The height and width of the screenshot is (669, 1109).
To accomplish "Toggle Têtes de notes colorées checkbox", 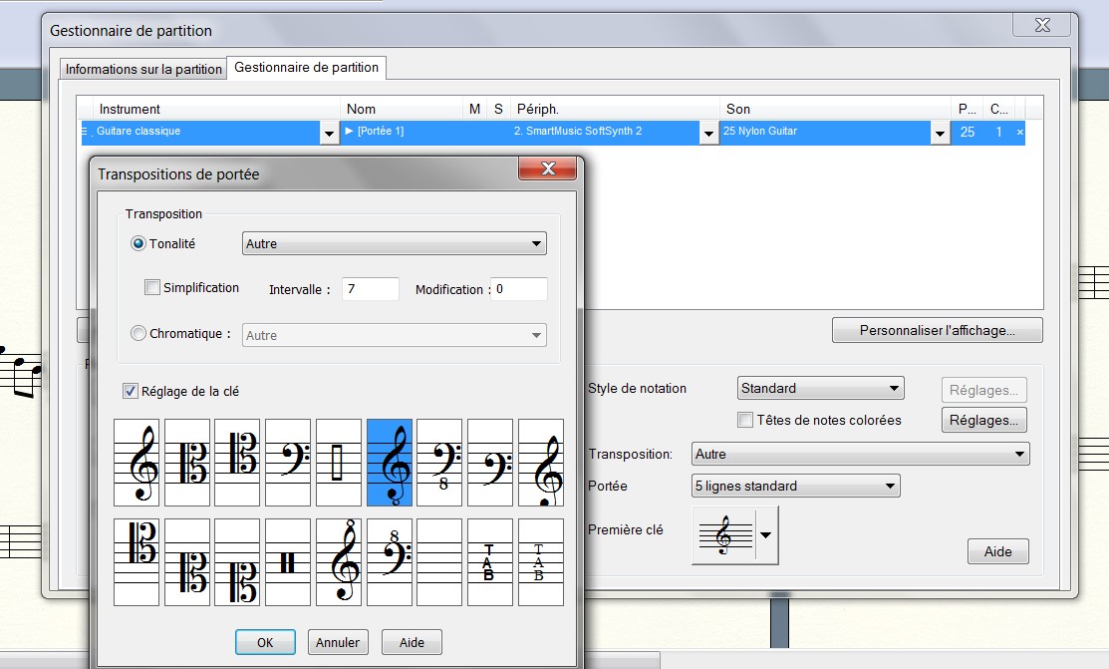I will tap(744, 420).
